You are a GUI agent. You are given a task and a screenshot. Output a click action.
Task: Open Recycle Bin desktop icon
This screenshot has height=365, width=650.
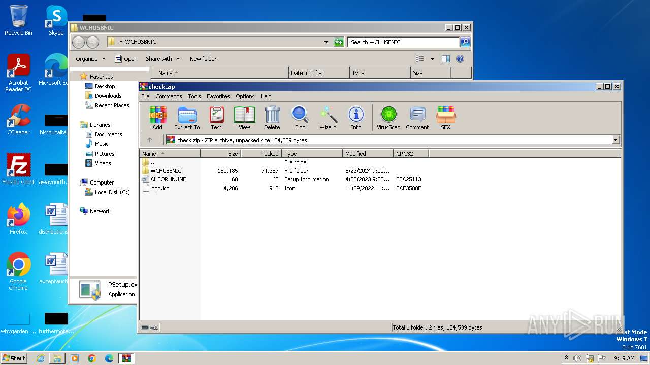[18, 21]
